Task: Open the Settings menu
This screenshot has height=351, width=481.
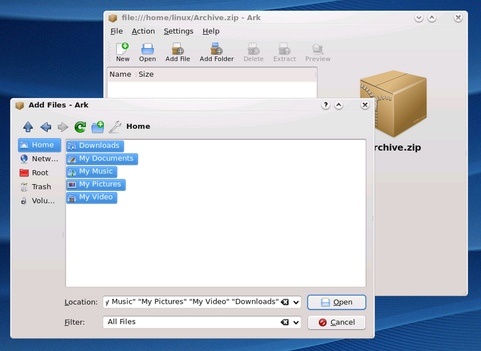Action: pos(179,31)
